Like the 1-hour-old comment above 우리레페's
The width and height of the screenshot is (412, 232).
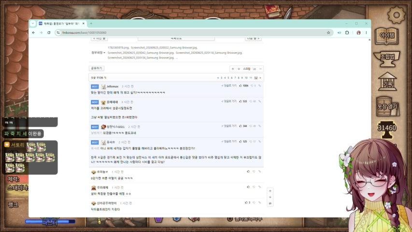pyautogui.click(x=248, y=172)
